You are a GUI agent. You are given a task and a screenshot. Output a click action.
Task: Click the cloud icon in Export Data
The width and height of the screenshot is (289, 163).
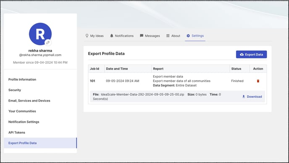[242, 54]
